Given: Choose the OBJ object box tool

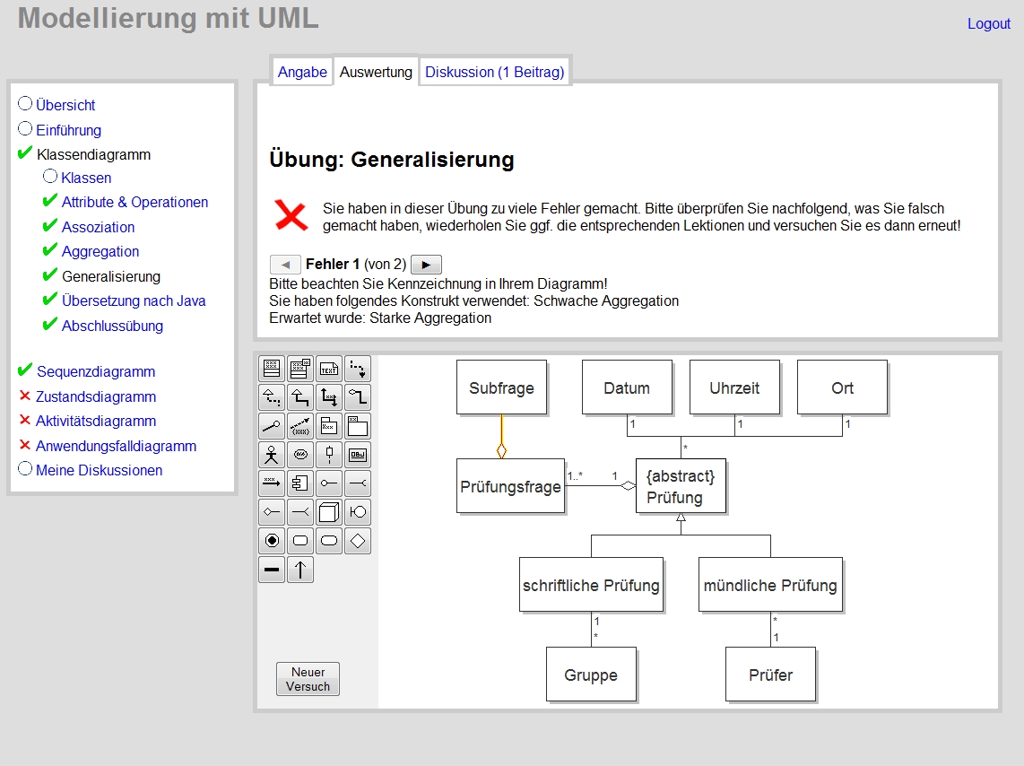Looking at the screenshot, I should (358, 455).
